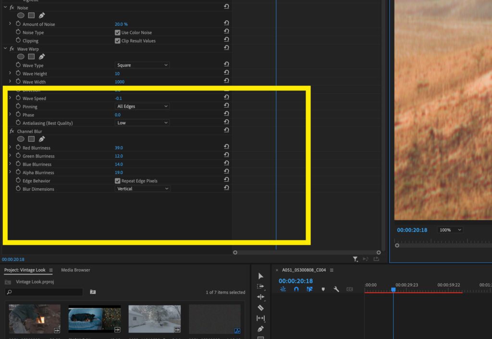The height and width of the screenshot is (339, 492).
Task: Open the Pinning dropdown showing All Edges
Action: [x=142, y=106]
